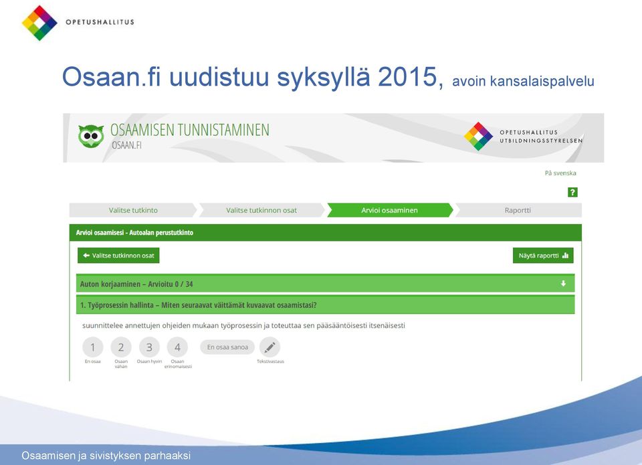Click the OSAAN.FI subtitle text
642x465 pixels.
click(x=126, y=145)
